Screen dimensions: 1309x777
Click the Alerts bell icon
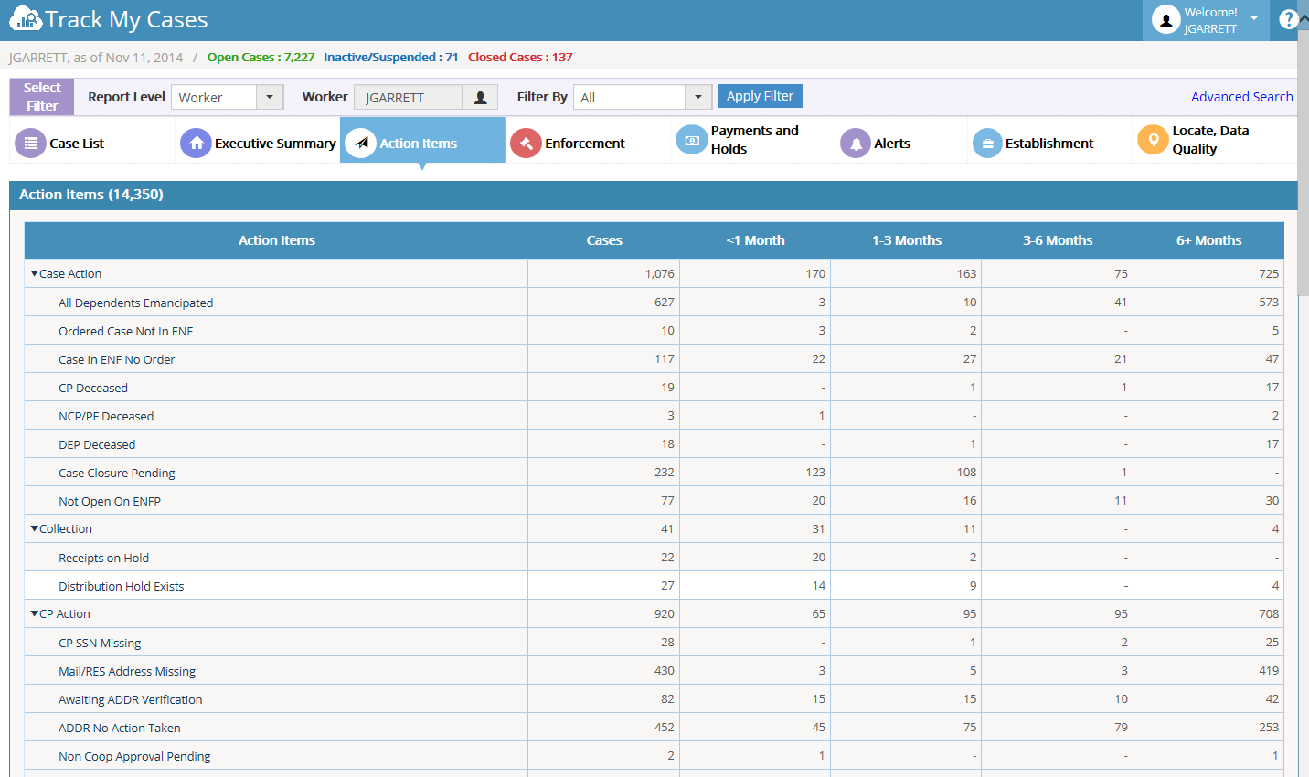click(856, 143)
